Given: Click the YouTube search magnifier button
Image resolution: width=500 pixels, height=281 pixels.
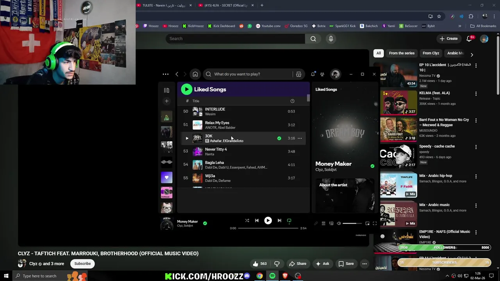Looking at the screenshot, I should click(x=313, y=39).
